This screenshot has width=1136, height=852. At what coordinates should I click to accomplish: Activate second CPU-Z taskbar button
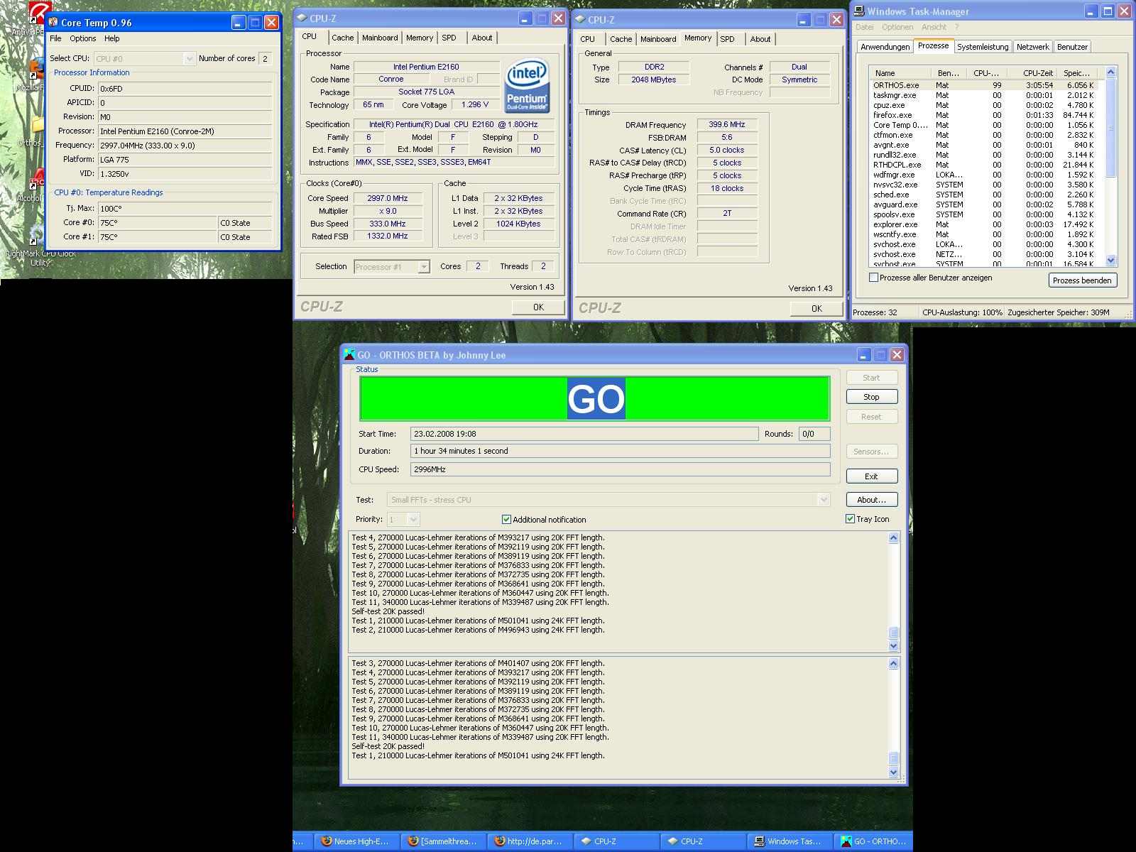pyautogui.click(x=703, y=841)
